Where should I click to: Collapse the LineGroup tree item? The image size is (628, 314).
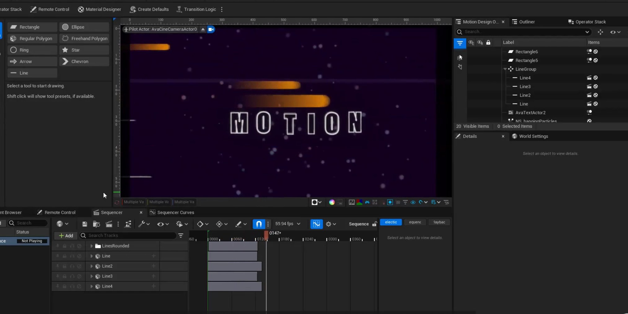(x=505, y=69)
